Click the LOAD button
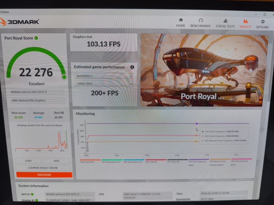This screenshot has height=205, width=274. click(28, 161)
